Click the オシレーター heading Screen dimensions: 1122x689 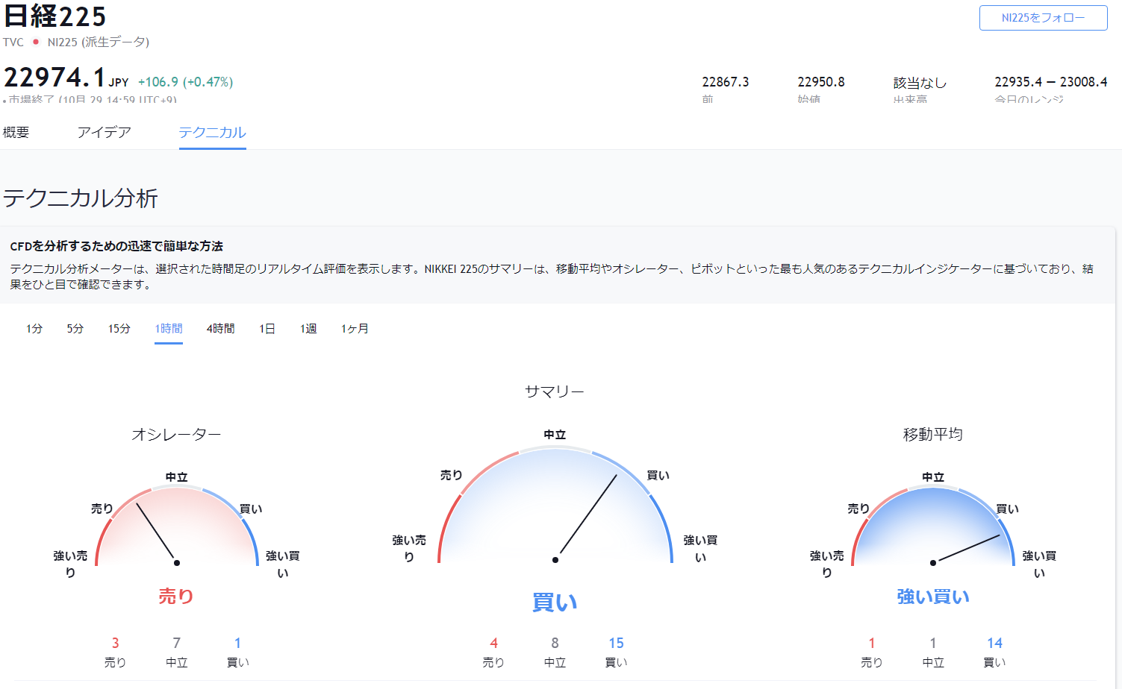tap(176, 434)
